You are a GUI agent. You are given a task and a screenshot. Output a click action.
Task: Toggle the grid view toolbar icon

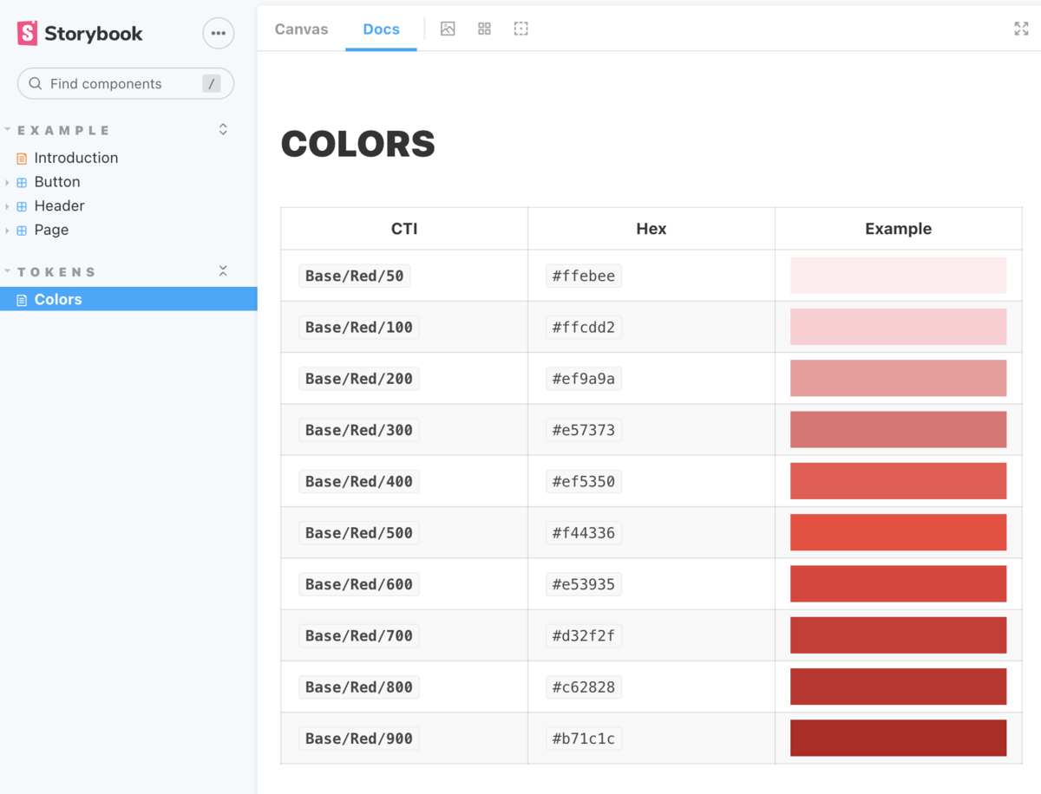tap(484, 29)
